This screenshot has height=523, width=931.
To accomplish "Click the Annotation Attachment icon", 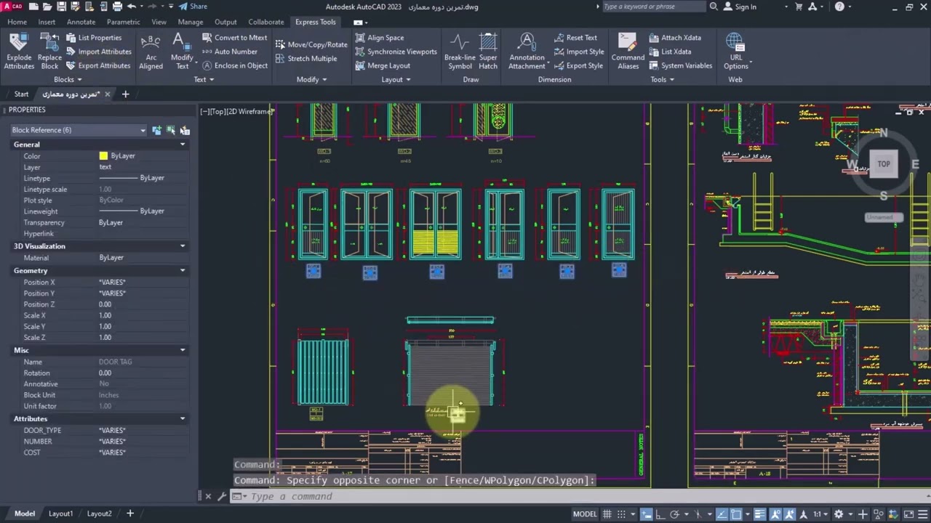I will [527, 51].
